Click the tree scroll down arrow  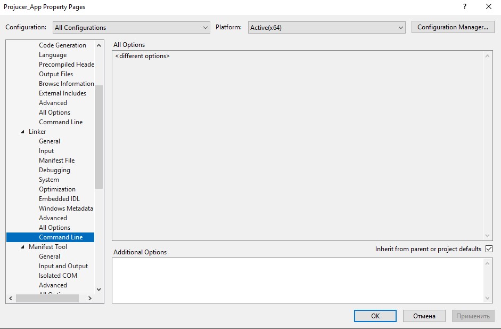click(x=98, y=290)
